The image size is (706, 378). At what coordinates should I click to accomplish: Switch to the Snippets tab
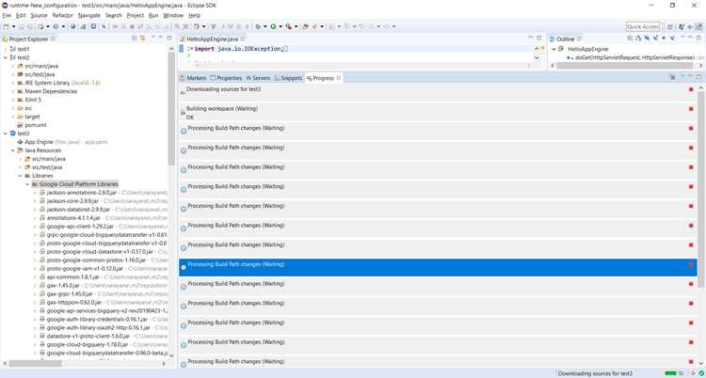click(x=288, y=78)
